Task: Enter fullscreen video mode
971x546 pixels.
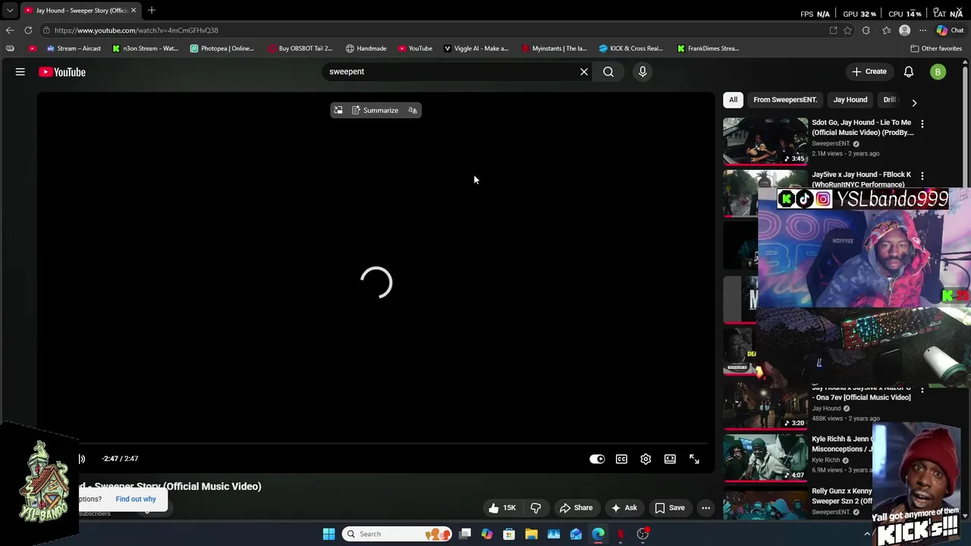Action: pos(694,459)
